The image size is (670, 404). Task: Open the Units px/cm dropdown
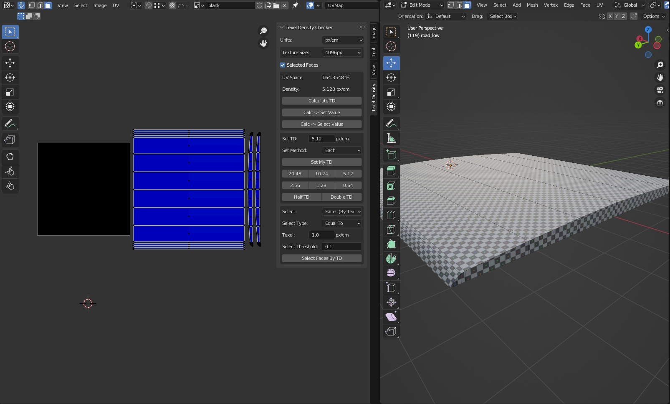(343, 40)
